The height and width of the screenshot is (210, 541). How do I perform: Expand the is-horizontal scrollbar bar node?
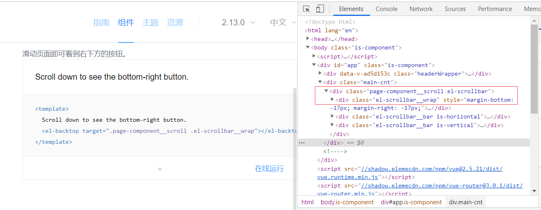[x=332, y=117]
